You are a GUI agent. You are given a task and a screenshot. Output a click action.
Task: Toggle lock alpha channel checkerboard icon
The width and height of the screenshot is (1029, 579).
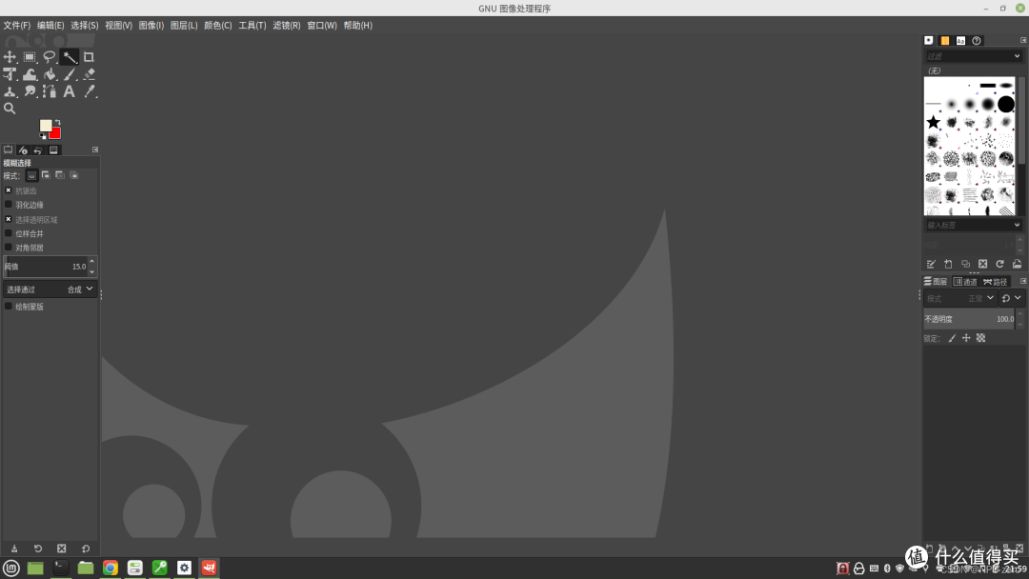pyautogui.click(x=980, y=338)
